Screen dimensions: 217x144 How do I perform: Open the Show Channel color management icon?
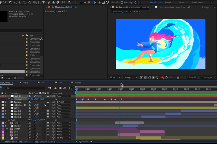point(162,77)
